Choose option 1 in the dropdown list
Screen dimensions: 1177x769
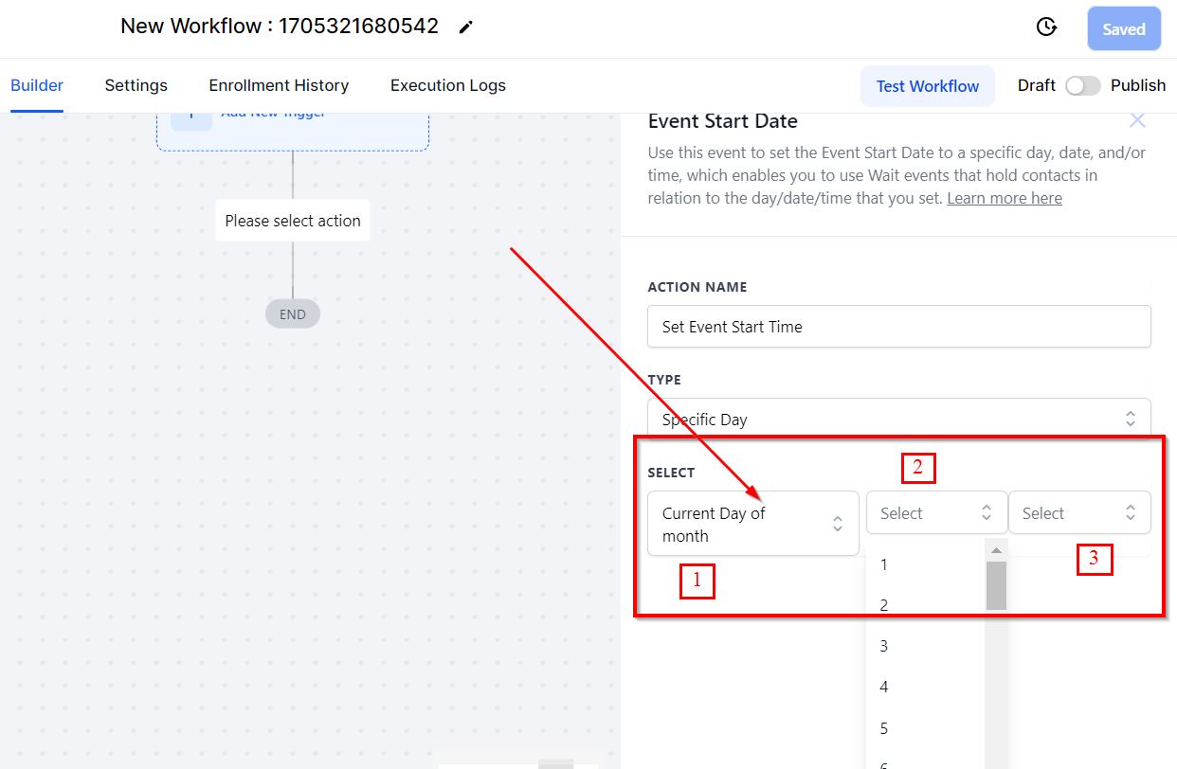925,564
